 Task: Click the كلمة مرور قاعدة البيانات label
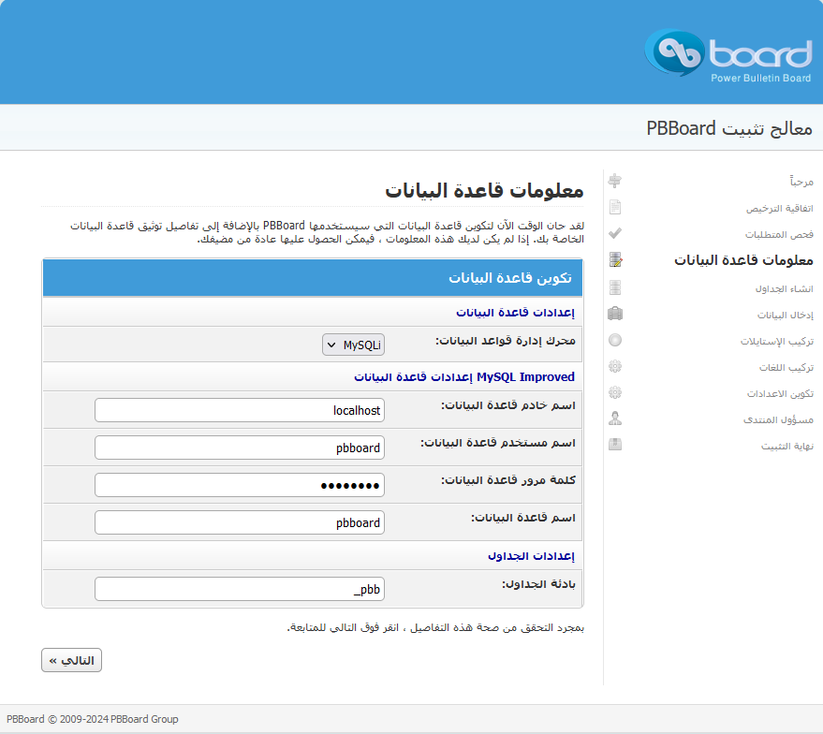pyautogui.click(x=508, y=480)
